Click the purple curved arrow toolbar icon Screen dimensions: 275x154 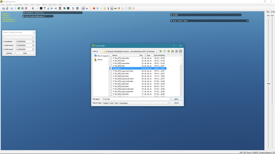tap(73, 8)
